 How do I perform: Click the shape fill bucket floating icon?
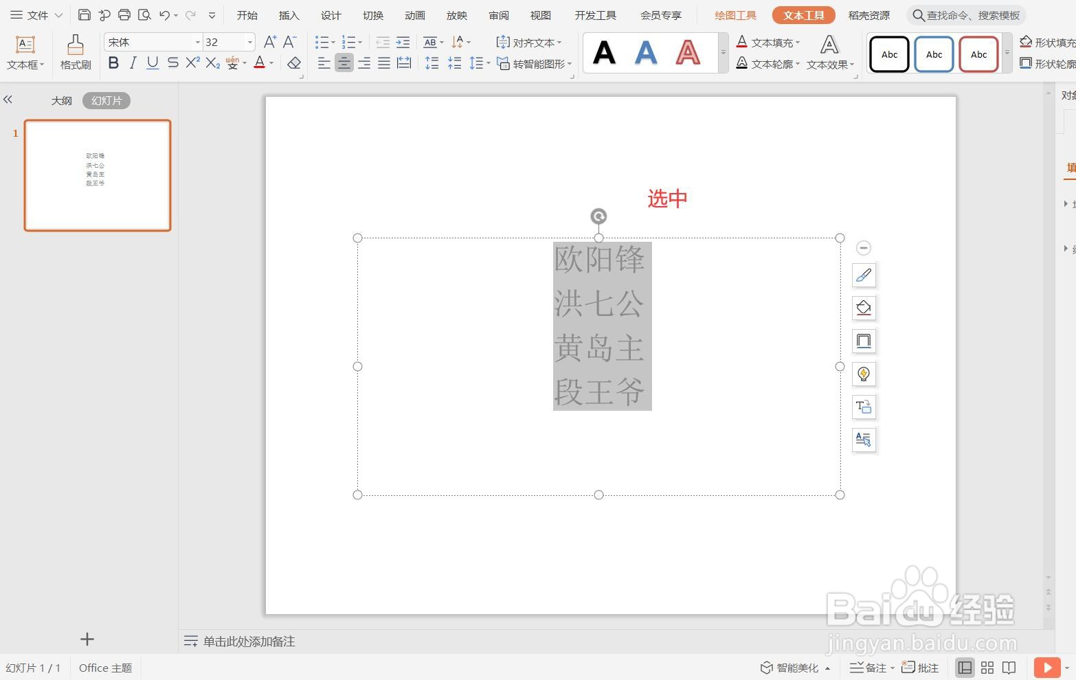(864, 308)
